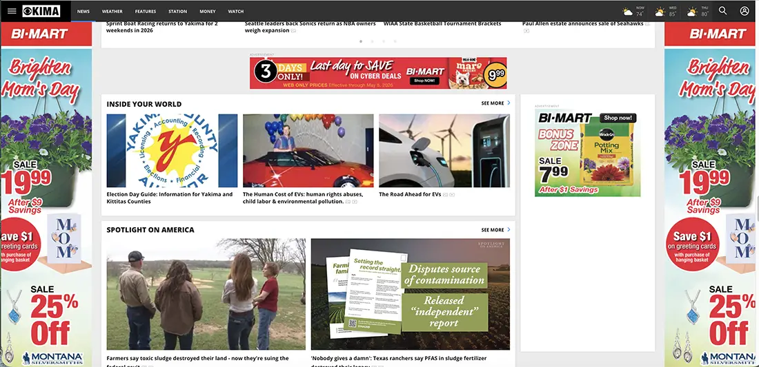Open Sprint Boat Racing returns to Yakima story
Image resolution: width=759 pixels, height=367 pixels.
pos(162,27)
